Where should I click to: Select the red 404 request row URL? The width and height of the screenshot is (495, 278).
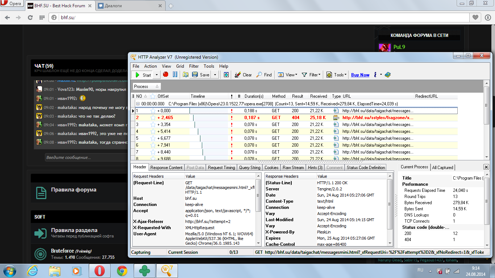pos(378,118)
